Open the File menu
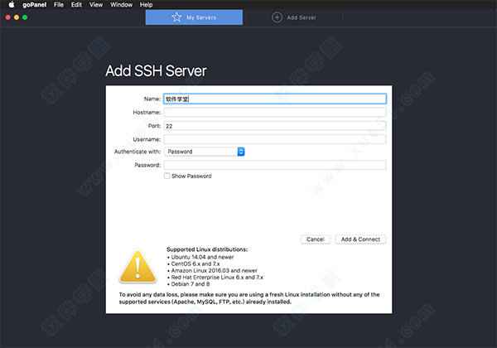The width and height of the screenshot is (497, 348). (x=59, y=5)
